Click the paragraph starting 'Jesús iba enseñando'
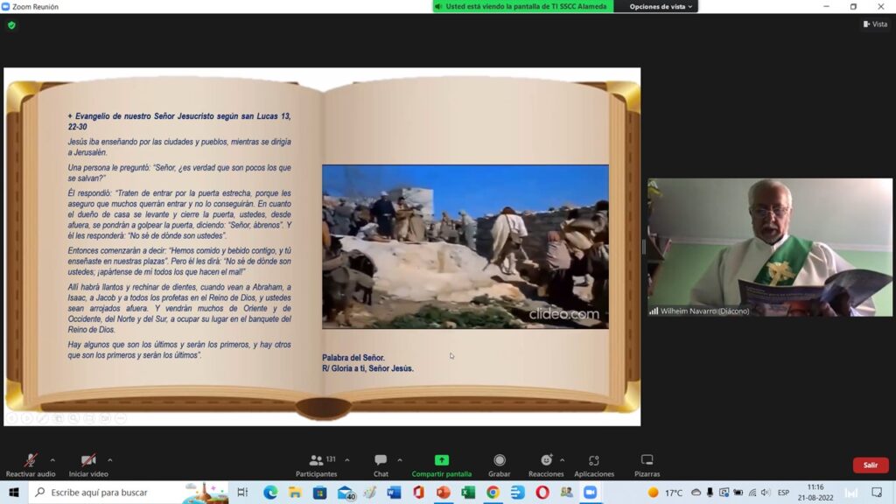The width and height of the screenshot is (896, 504). (179, 147)
